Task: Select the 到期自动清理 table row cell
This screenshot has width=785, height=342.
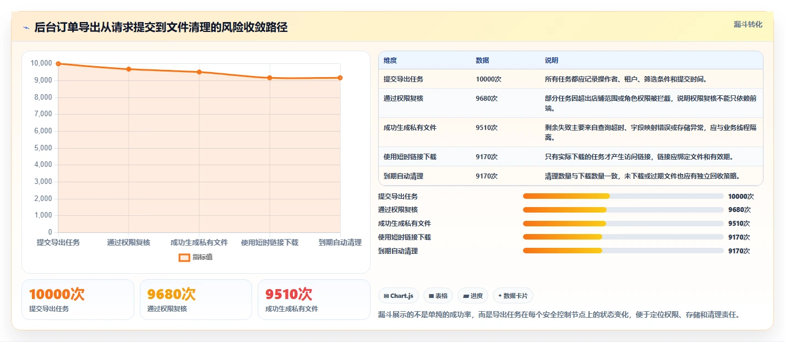Action: 404,176
